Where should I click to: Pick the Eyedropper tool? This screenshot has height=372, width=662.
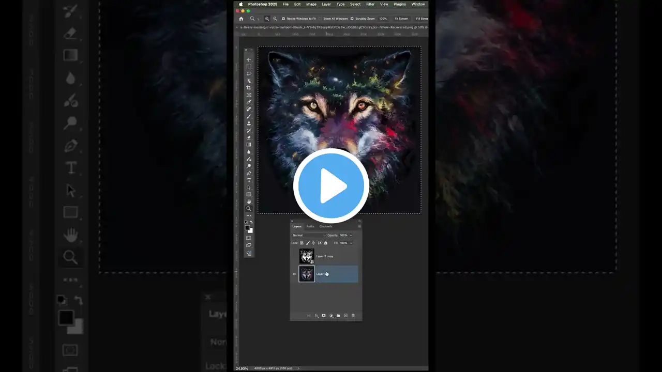pyautogui.click(x=249, y=102)
